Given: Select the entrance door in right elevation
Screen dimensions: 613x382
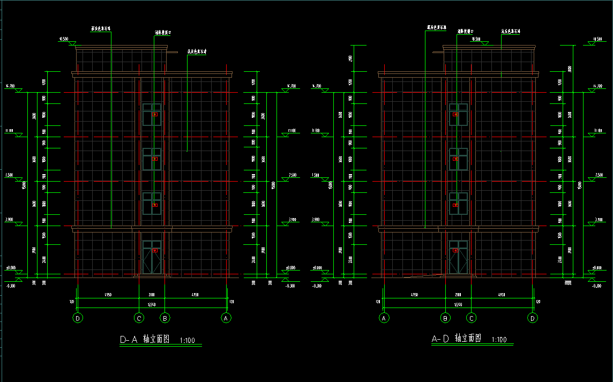Looking at the screenshot, I should pyautogui.click(x=458, y=258).
